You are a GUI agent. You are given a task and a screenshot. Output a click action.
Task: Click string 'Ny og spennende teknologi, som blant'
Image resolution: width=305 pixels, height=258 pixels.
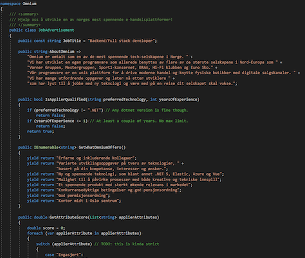click(x=139, y=174)
